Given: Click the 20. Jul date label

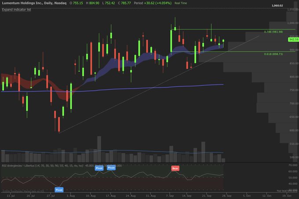Looking at the screenshot, I should pyautogui.click(x=31, y=196).
